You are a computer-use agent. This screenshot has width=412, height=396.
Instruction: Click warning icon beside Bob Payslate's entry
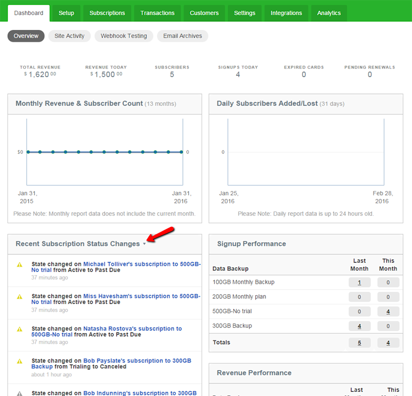[x=20, y=361]
